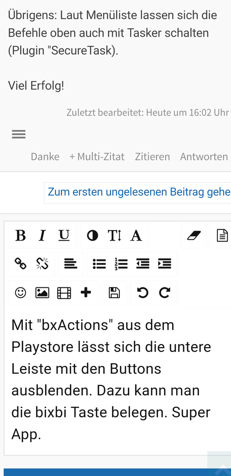Image resolution: width=231 pixels, height=476 pixels.
Task: Click the insert link chain icon
Action: (20, 264)
